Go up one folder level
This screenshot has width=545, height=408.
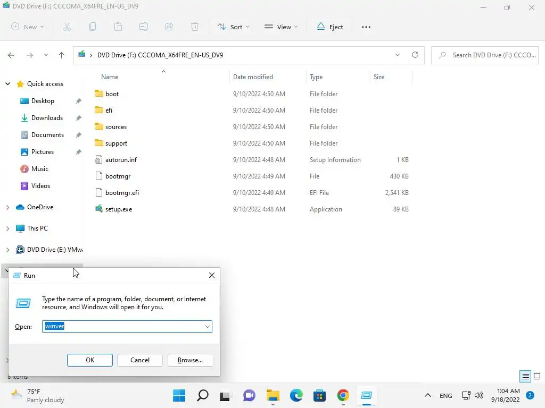(62, 55)
